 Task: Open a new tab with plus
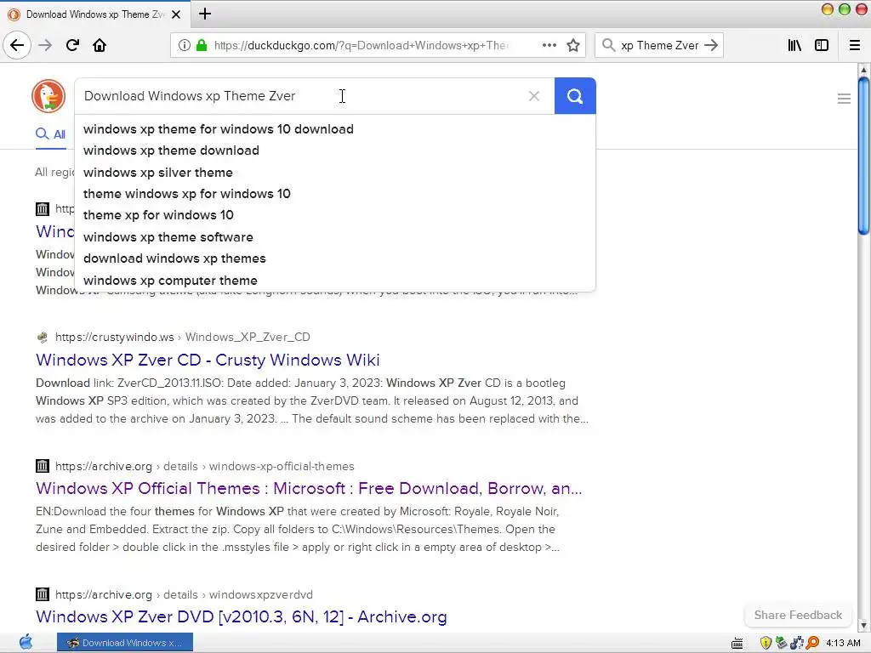pyautogui.click(x=205, y=14)
